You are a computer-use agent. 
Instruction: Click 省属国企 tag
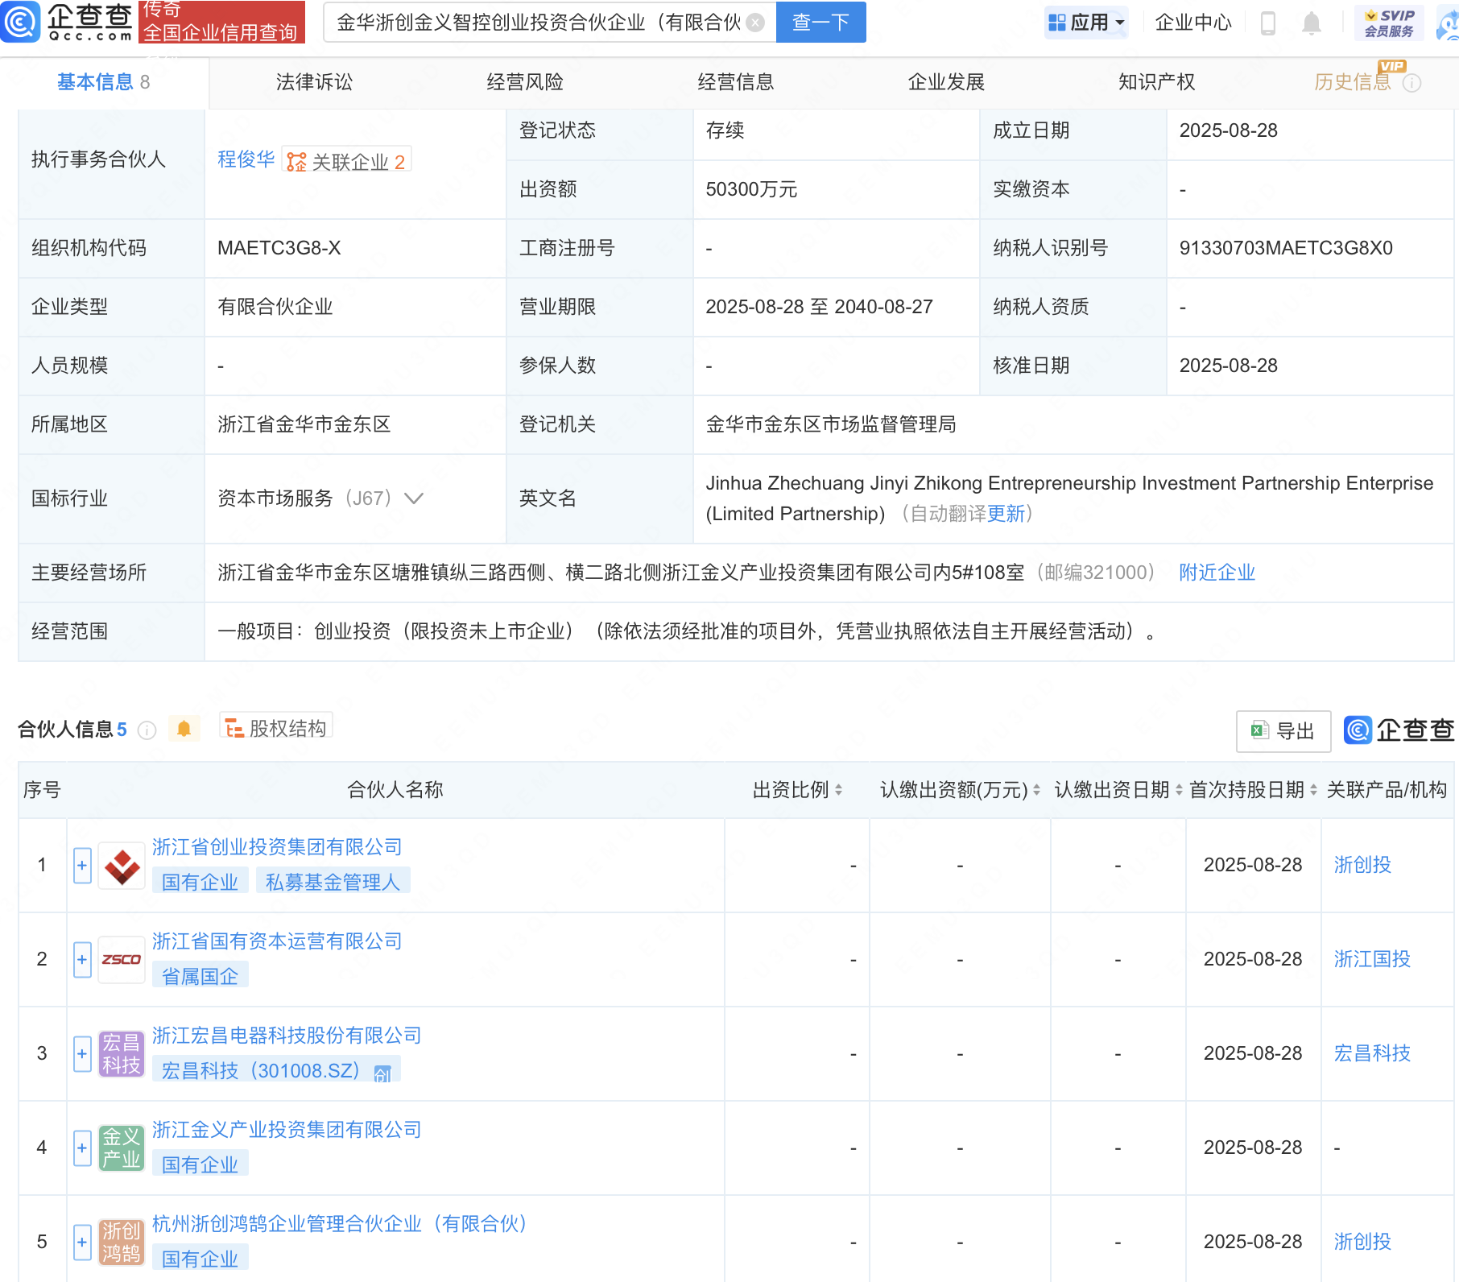(200, 977)
